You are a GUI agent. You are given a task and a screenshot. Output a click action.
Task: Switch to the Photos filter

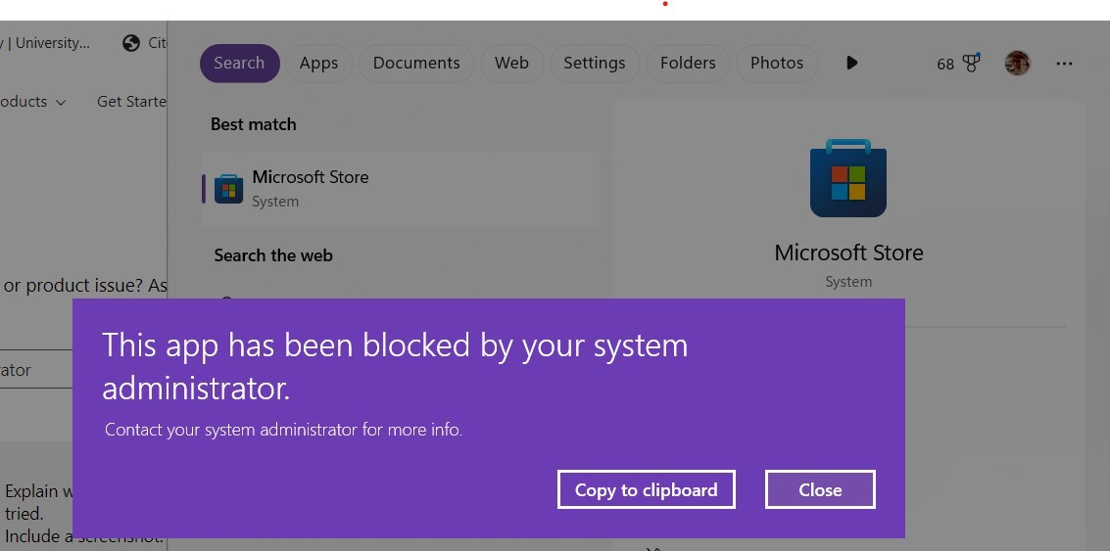tap(777, 63)
